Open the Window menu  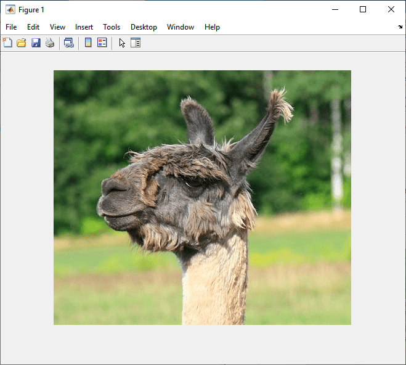(x=181, y=27)
